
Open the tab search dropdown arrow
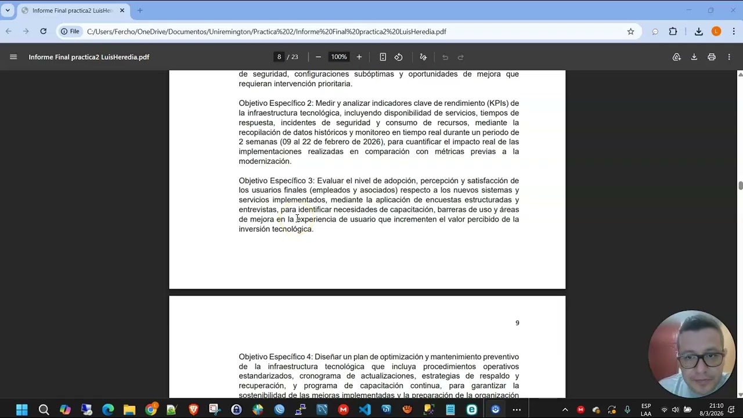pos(8,10)
